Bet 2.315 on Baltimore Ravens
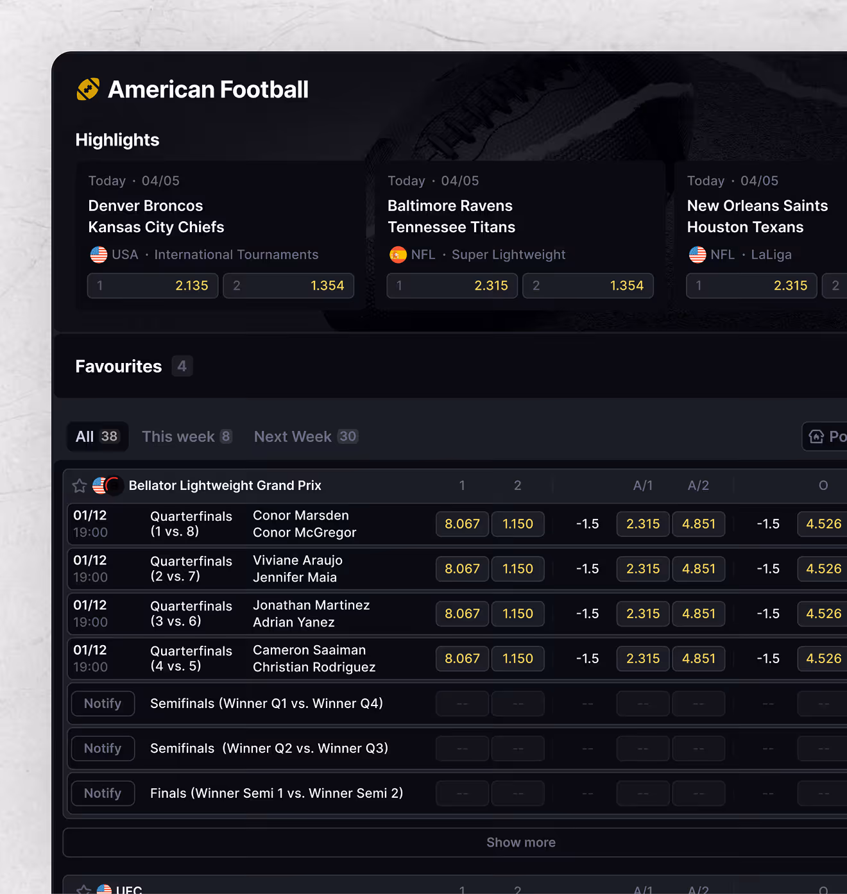847x894 pixels. point(452,285)
